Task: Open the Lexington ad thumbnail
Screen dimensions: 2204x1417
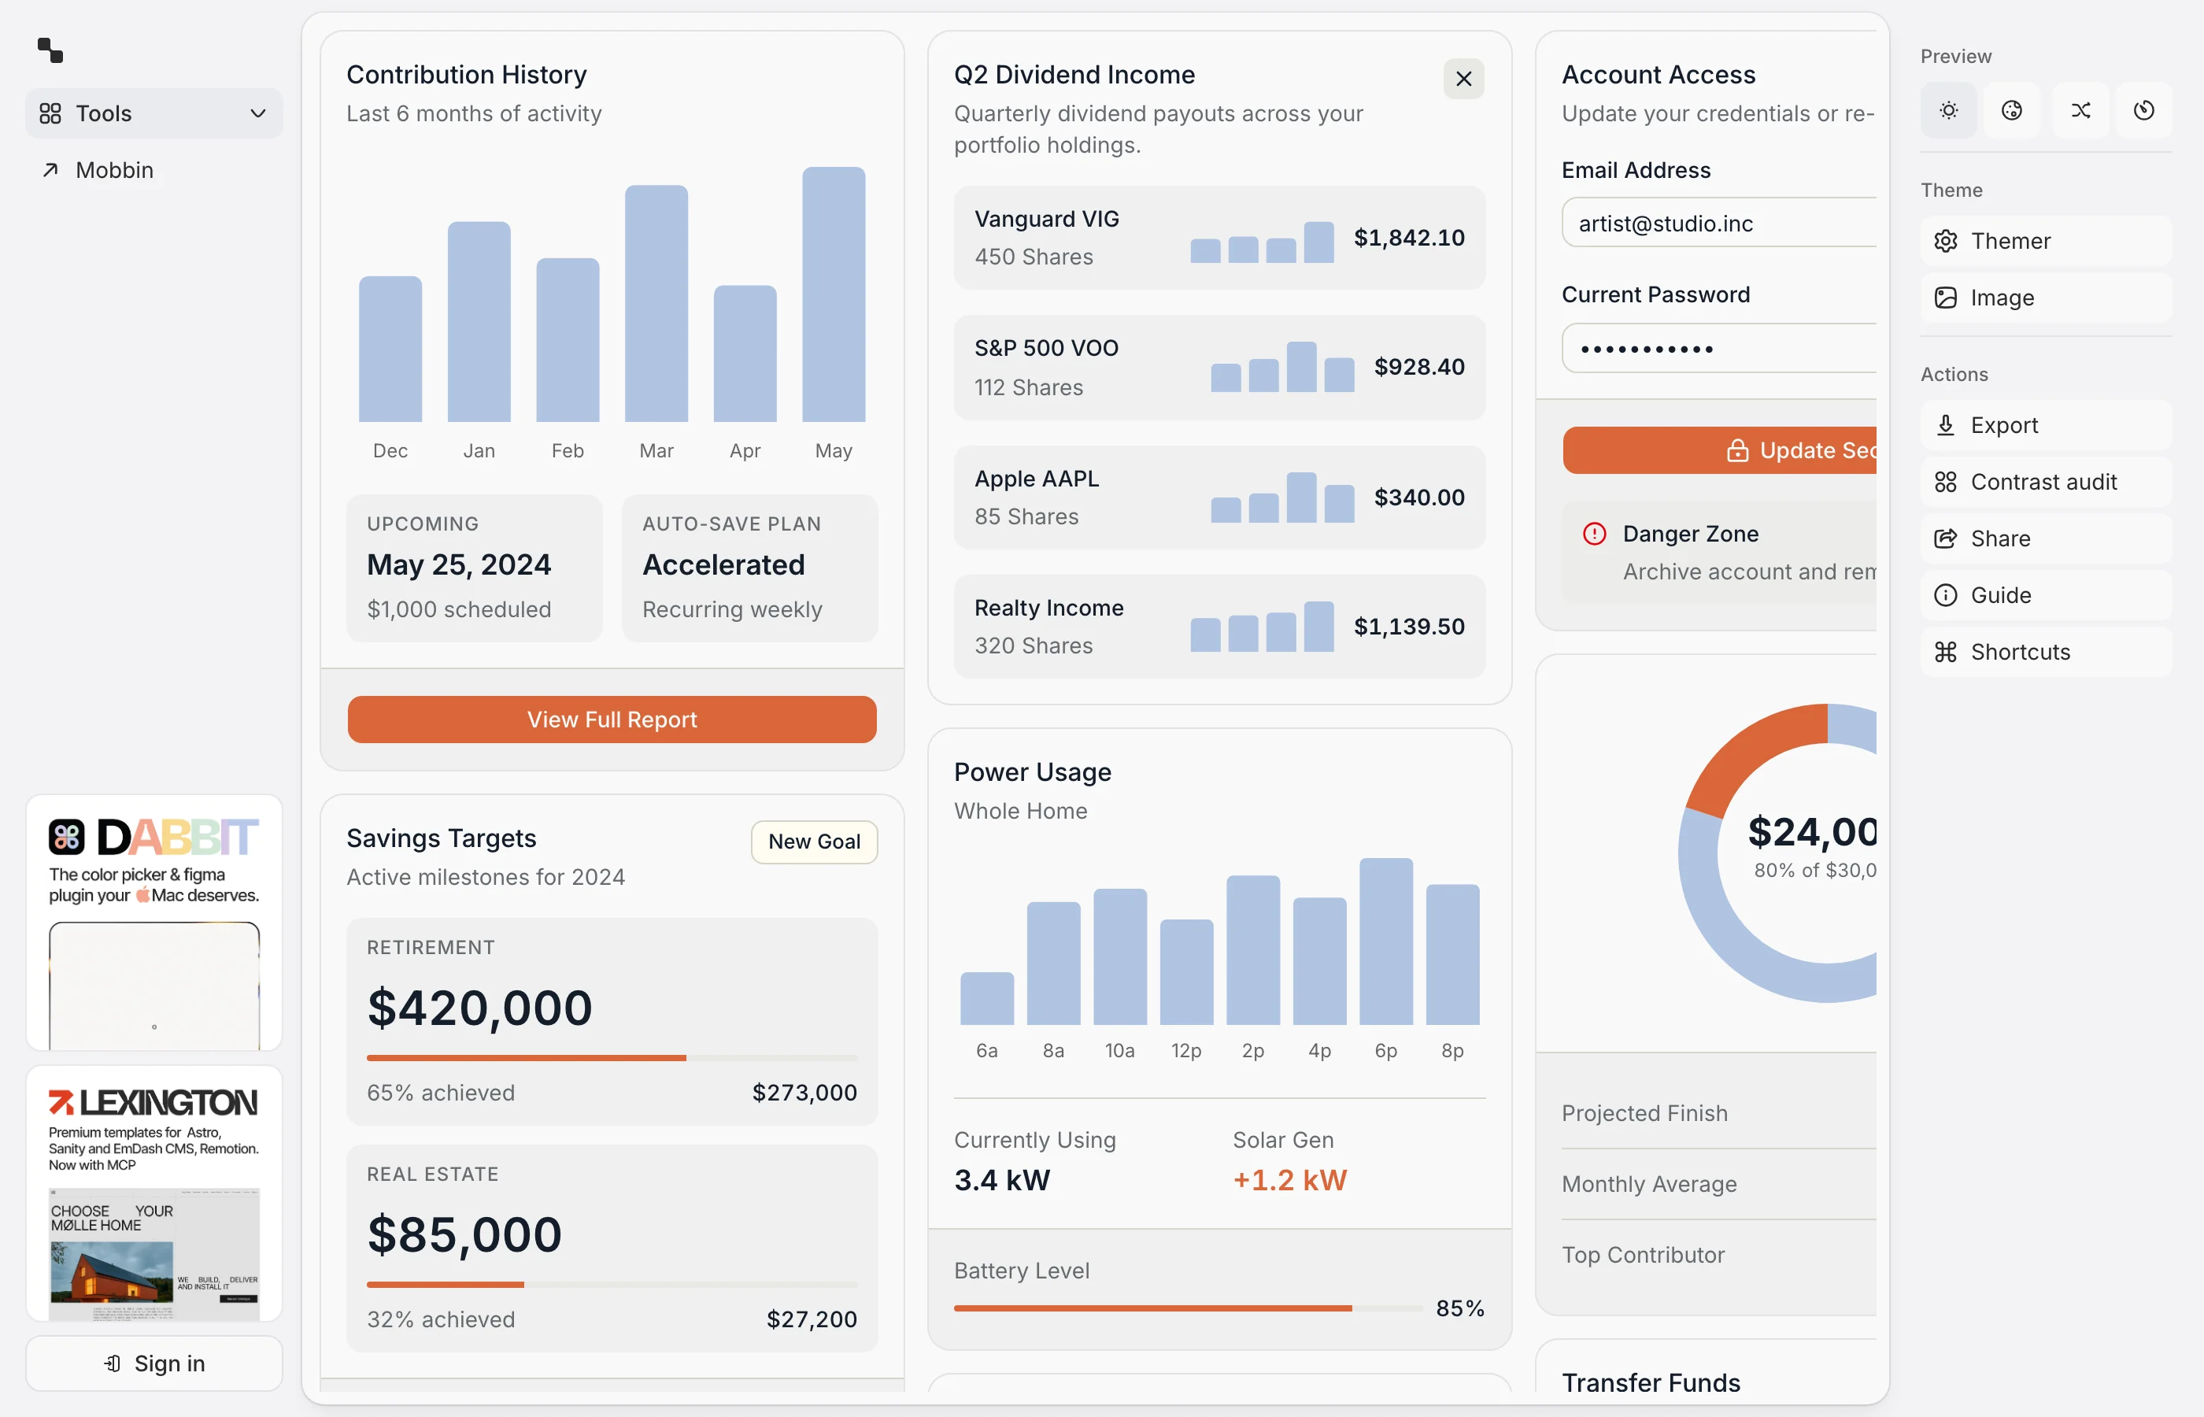Action: pos(153,1193)
